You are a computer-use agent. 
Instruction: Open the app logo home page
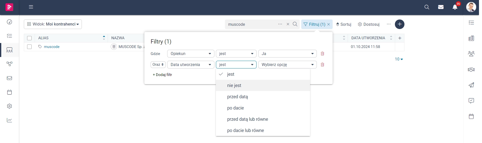(9, 7)
